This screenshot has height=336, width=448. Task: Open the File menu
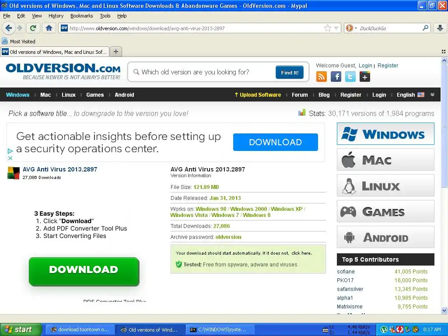pyautogui.click(x=7, y=16)
